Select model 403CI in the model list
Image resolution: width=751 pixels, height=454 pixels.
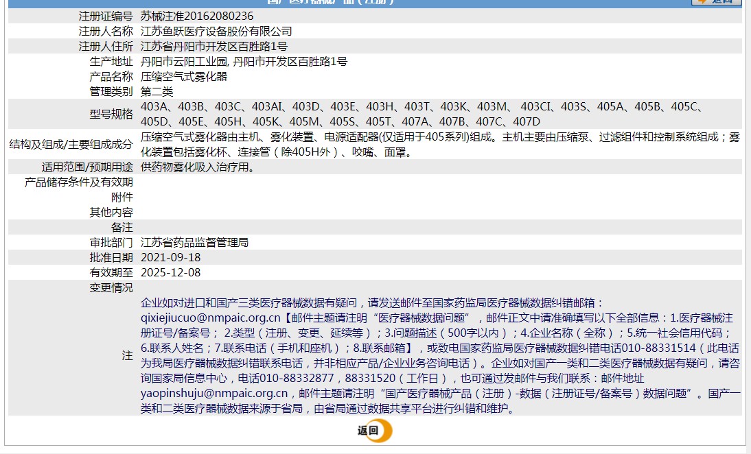point(535,107)
